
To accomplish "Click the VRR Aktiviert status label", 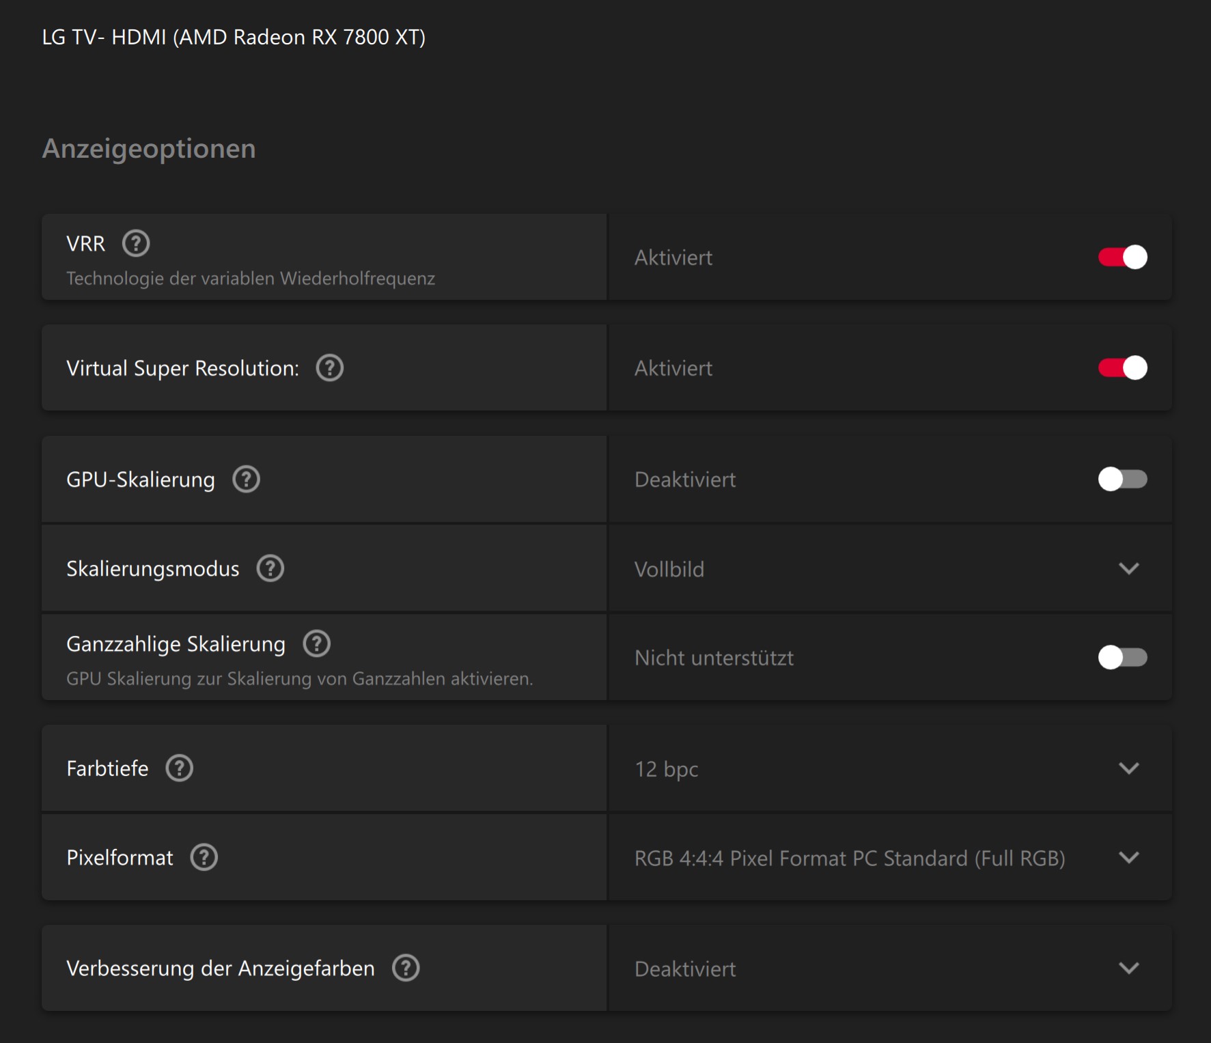I will [673, 258].
